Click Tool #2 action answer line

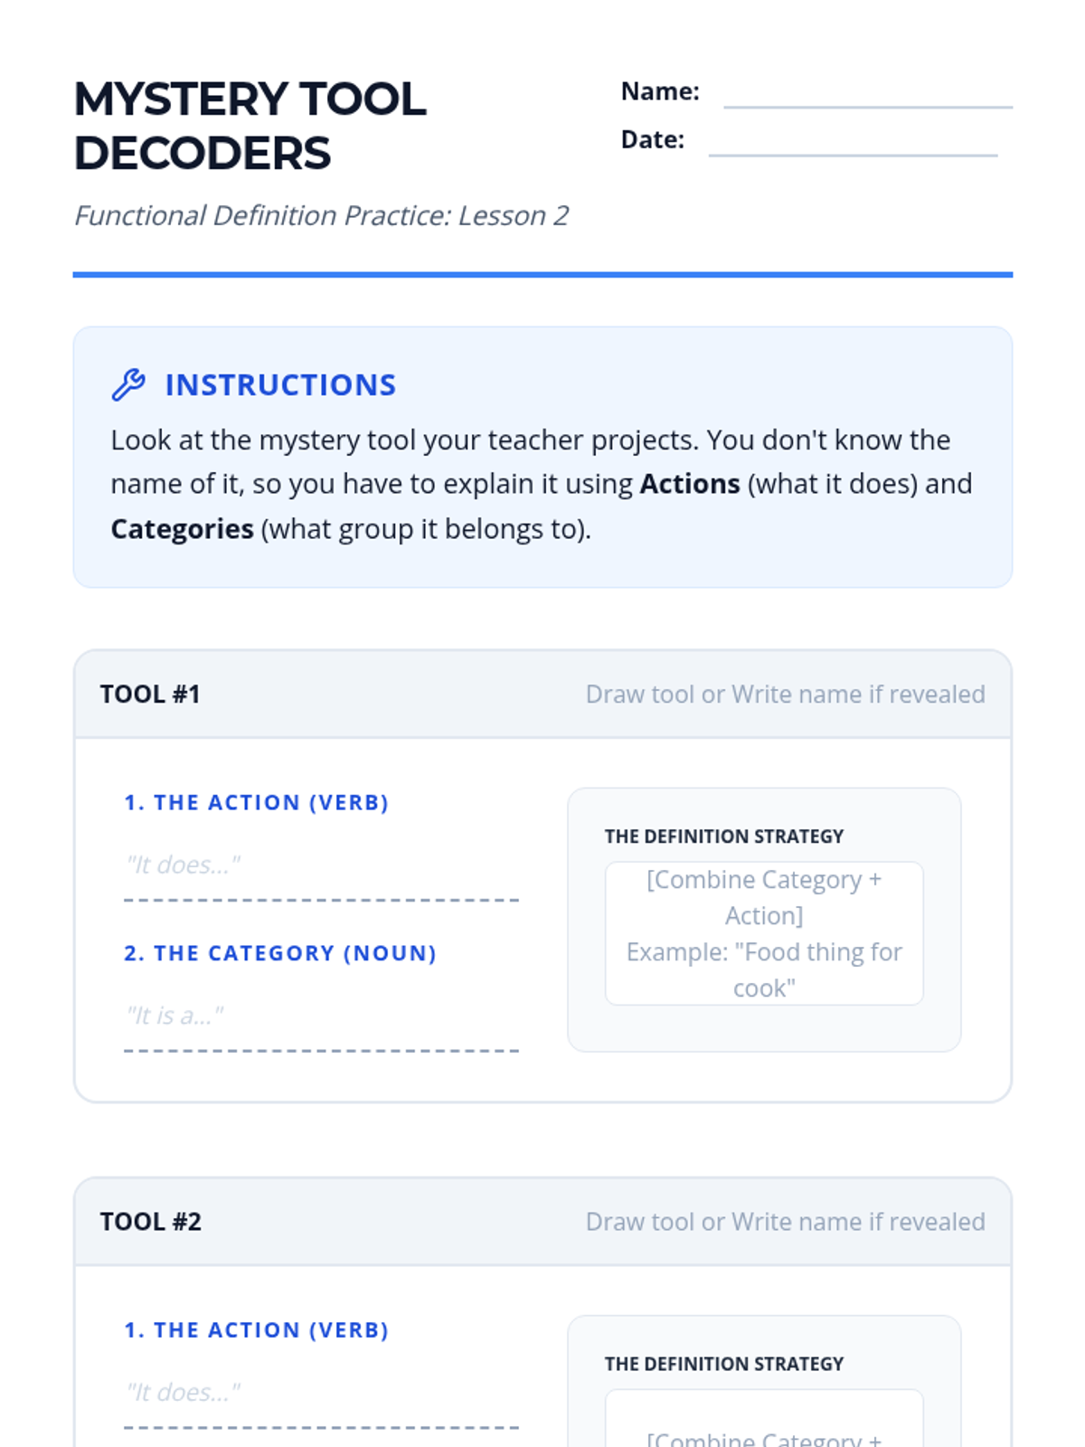point(321,1394)
